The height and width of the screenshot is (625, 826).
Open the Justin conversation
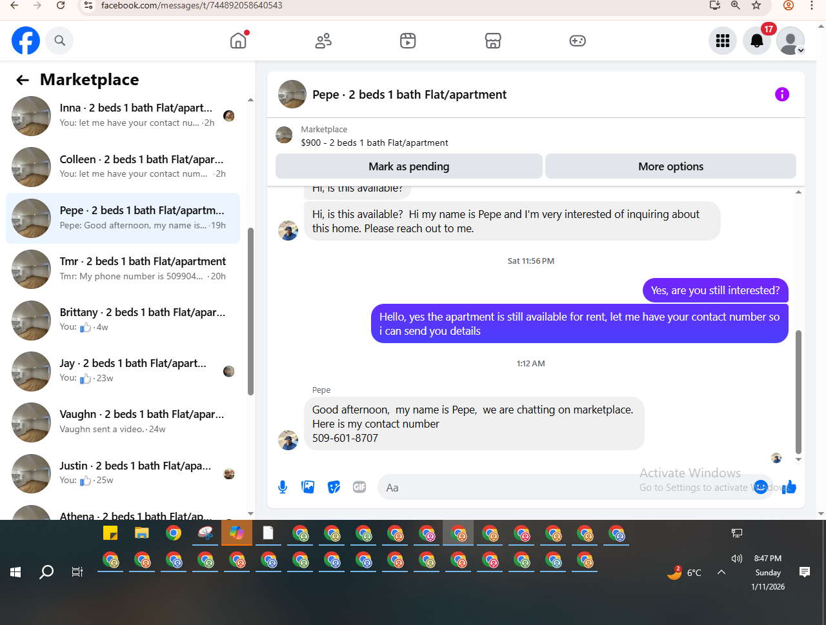123,473
